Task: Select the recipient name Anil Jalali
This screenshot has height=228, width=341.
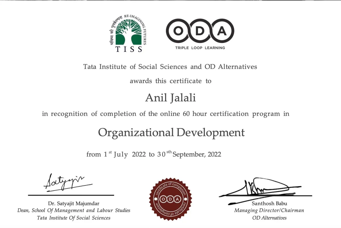Action: tap(170, 98)
